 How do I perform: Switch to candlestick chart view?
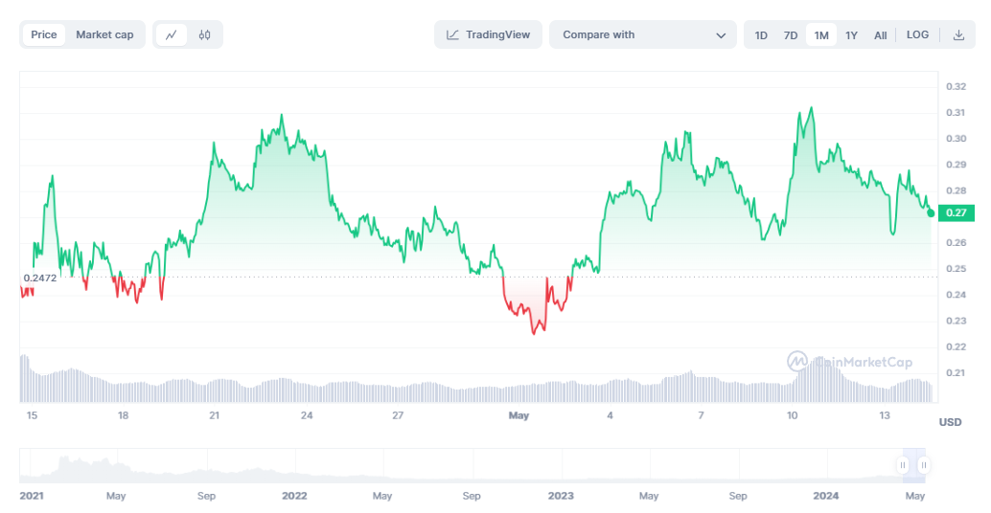(204, 34)
